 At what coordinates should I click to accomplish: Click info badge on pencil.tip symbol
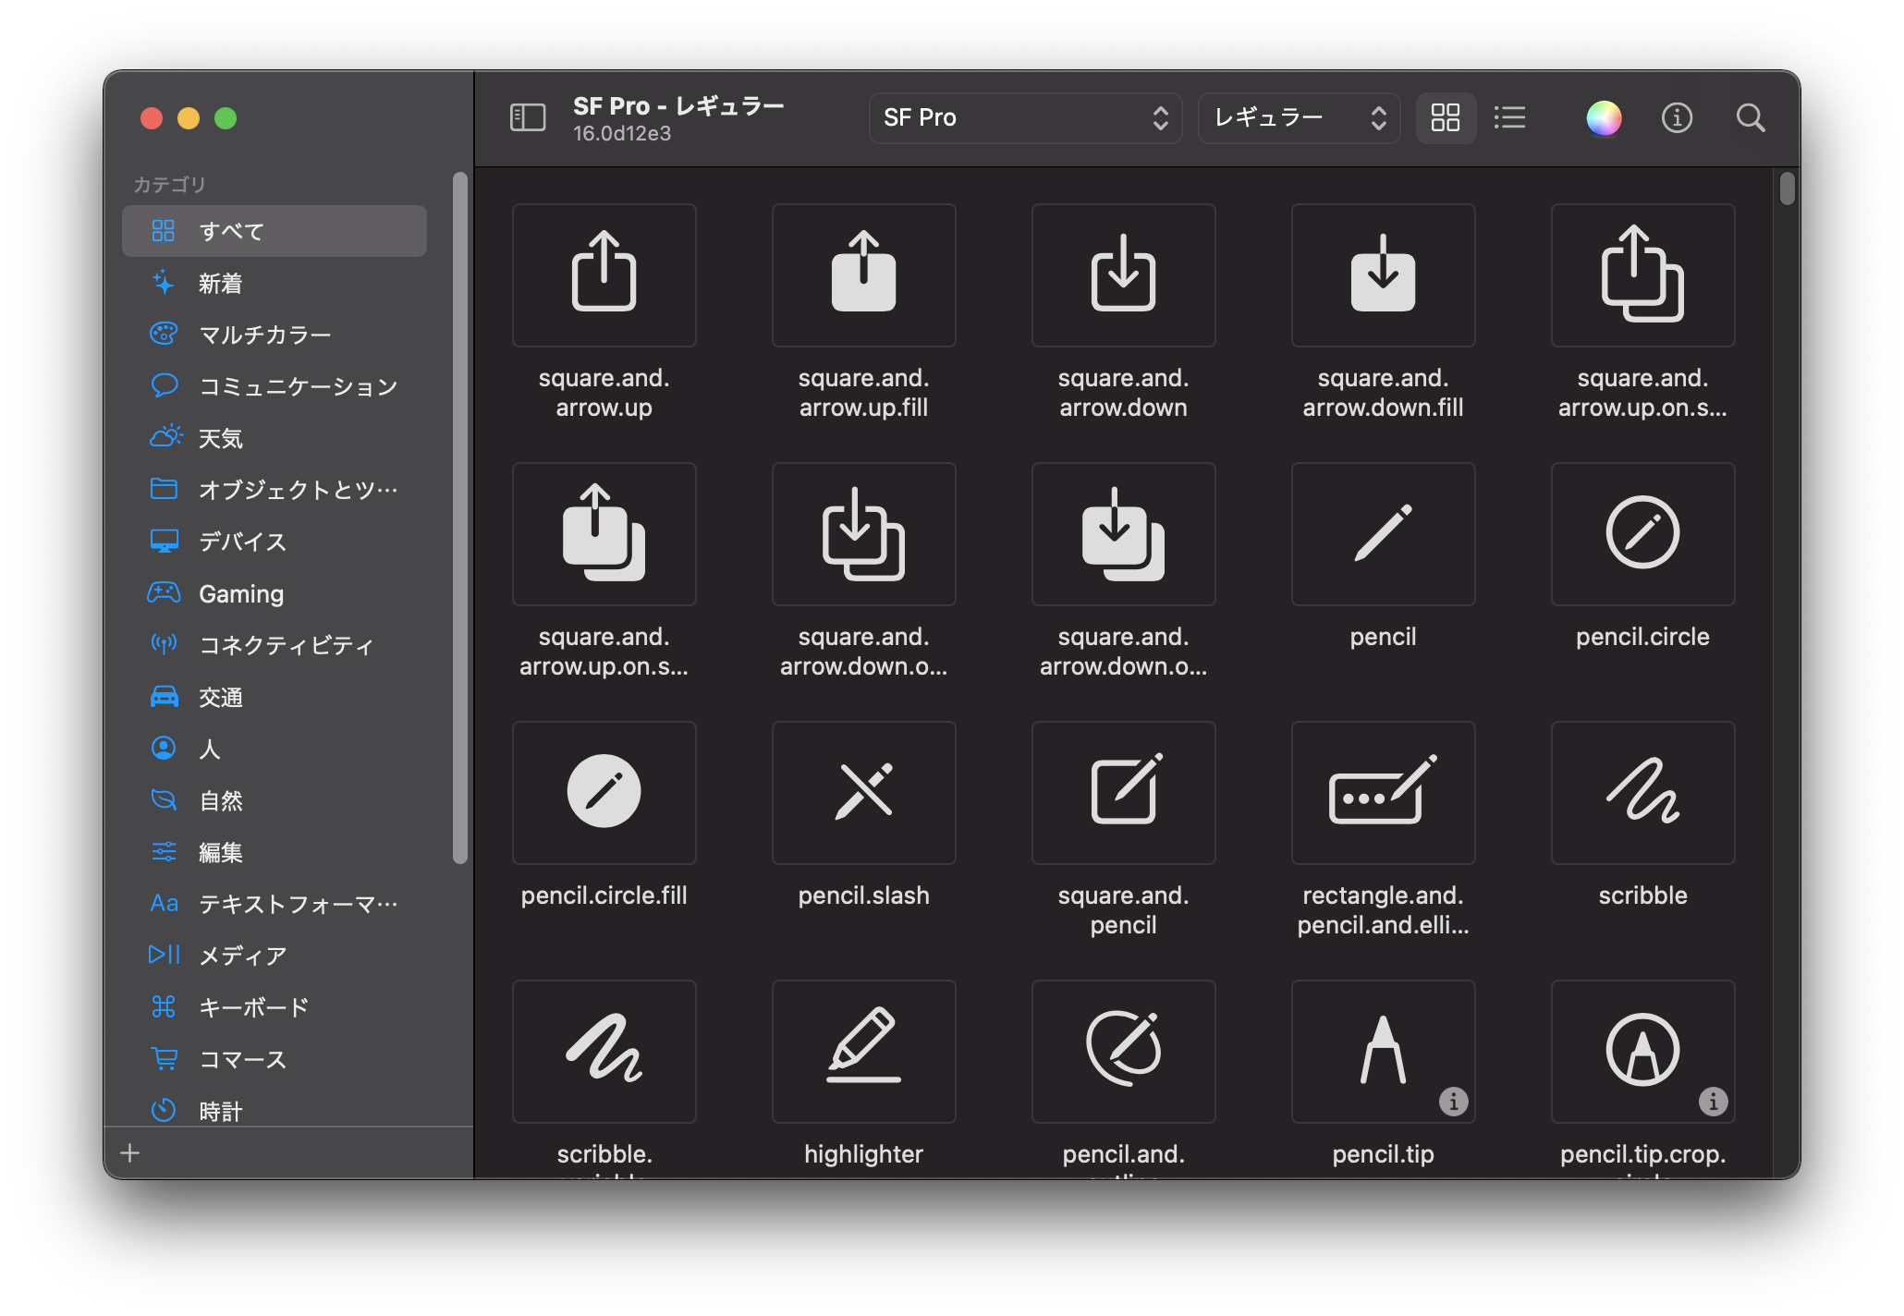[x=1453, y=1102]
